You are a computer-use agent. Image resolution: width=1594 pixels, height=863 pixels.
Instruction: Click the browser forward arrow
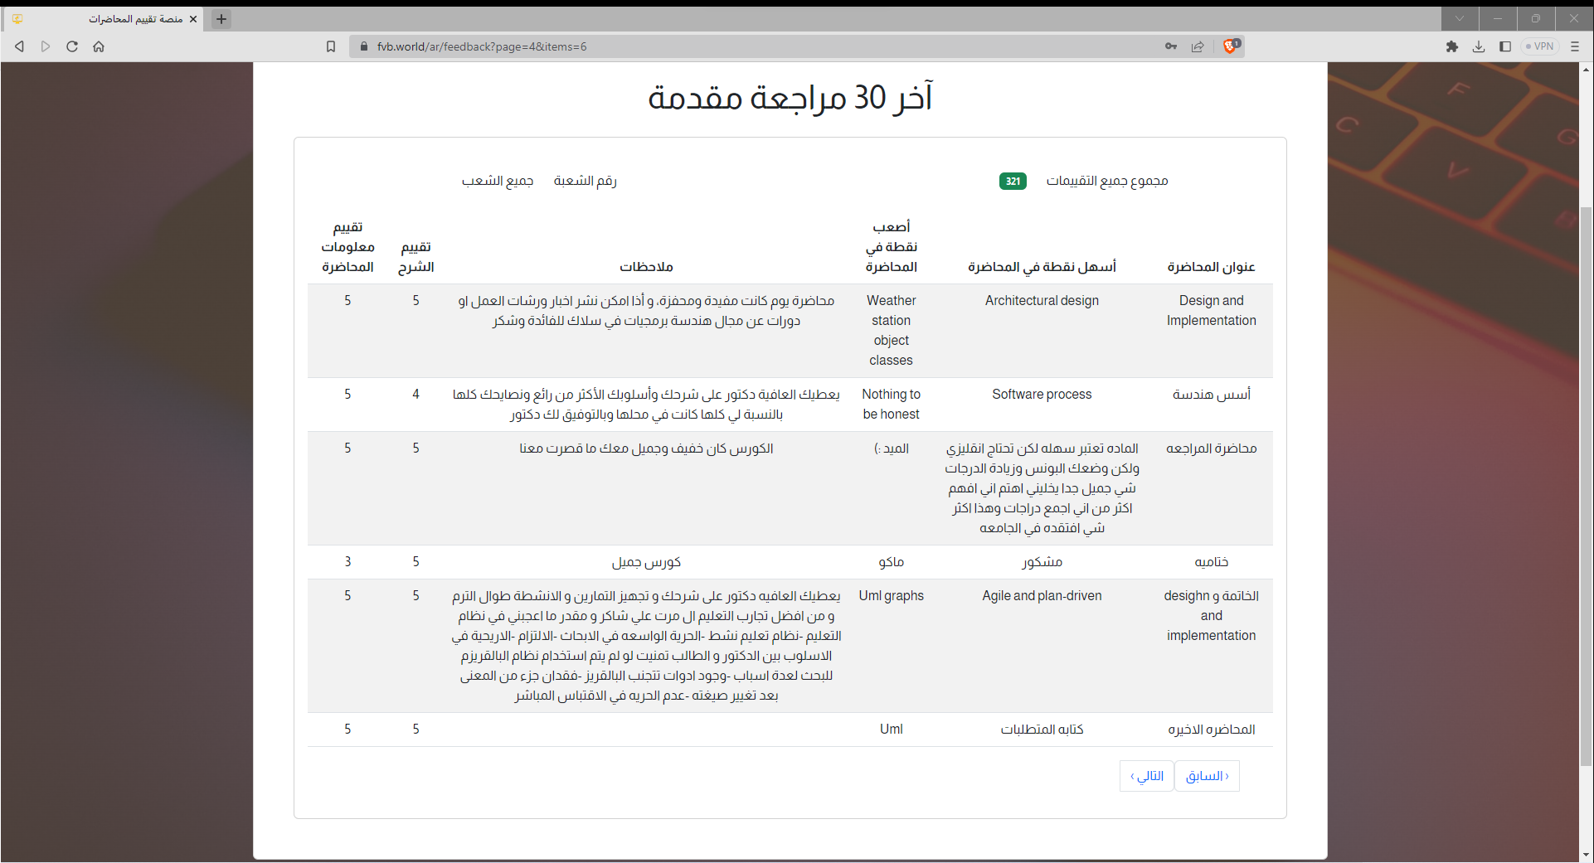pos(46,46)
